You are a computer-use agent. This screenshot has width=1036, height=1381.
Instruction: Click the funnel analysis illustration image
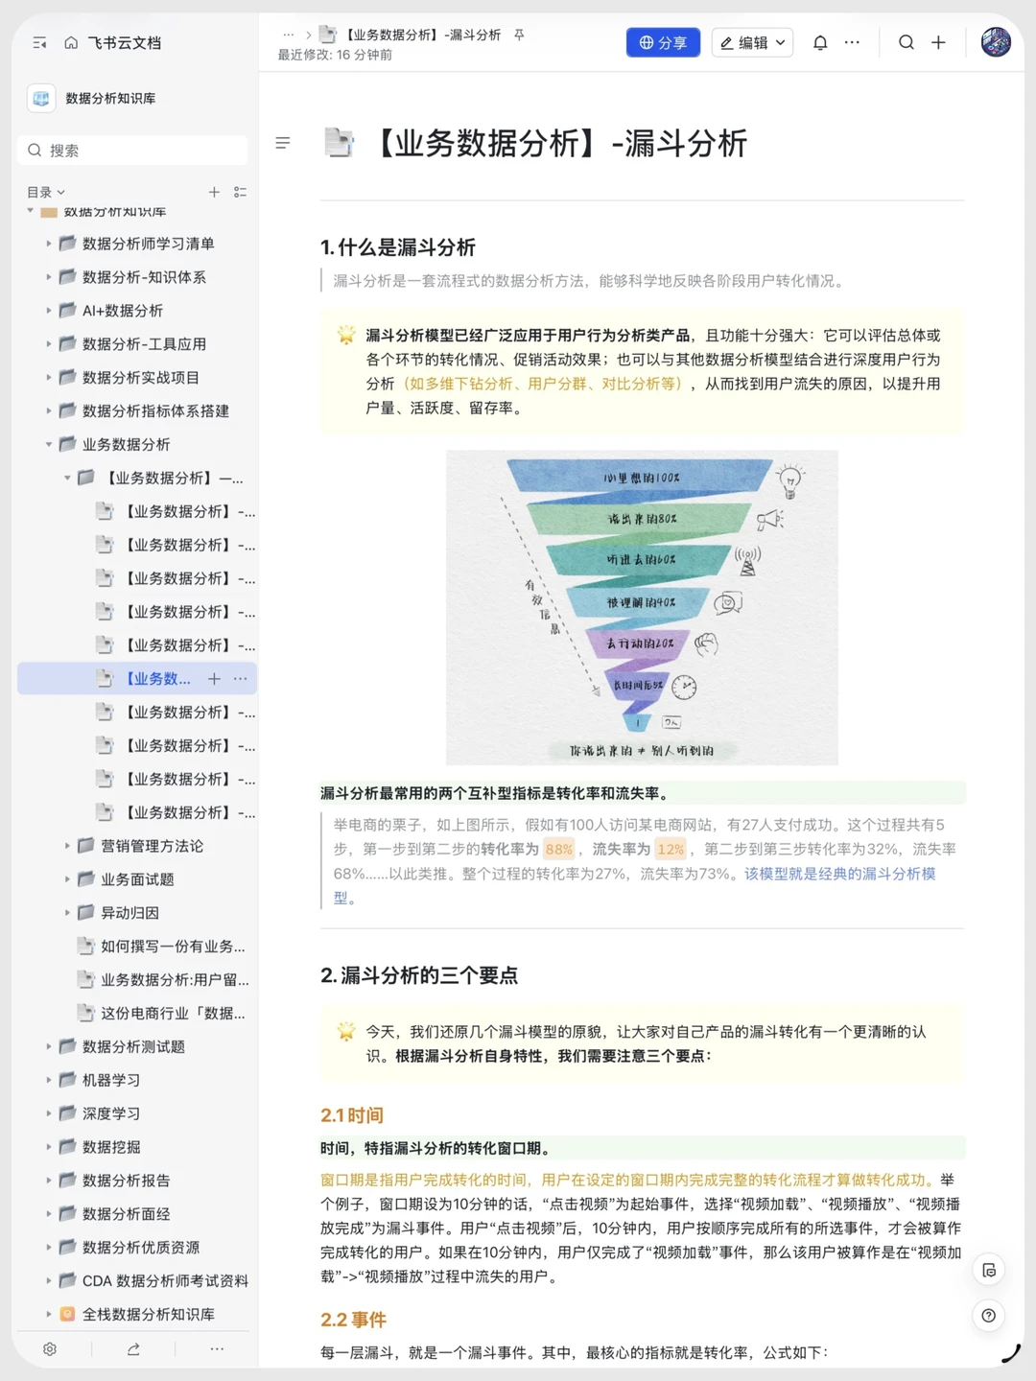pos(642,607)
